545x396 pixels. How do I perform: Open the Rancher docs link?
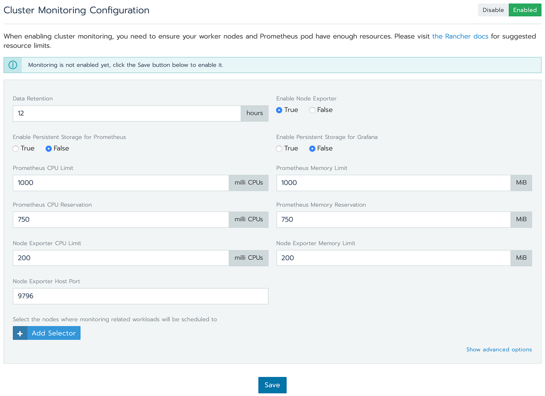tap(460, 36)
